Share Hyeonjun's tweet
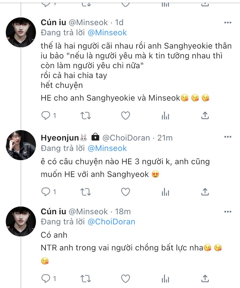Image resolution: width=240 pixels, height=288 pixels. pyautogui.click(x=205, y=192)
